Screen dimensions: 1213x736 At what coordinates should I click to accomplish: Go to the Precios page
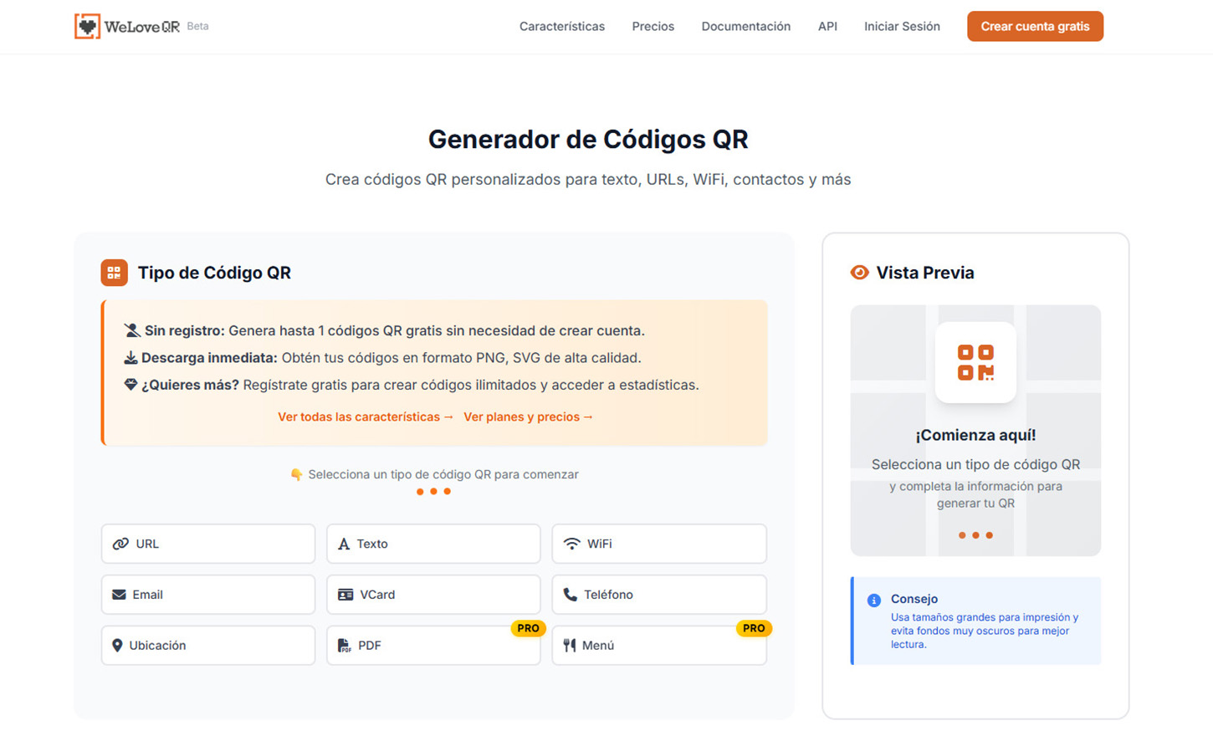[653, 27]
